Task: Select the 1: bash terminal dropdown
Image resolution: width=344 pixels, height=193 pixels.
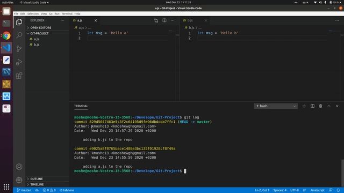Action: click(276, 106)
